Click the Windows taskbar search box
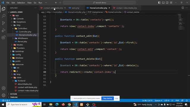190x107 pixels. 24,104
